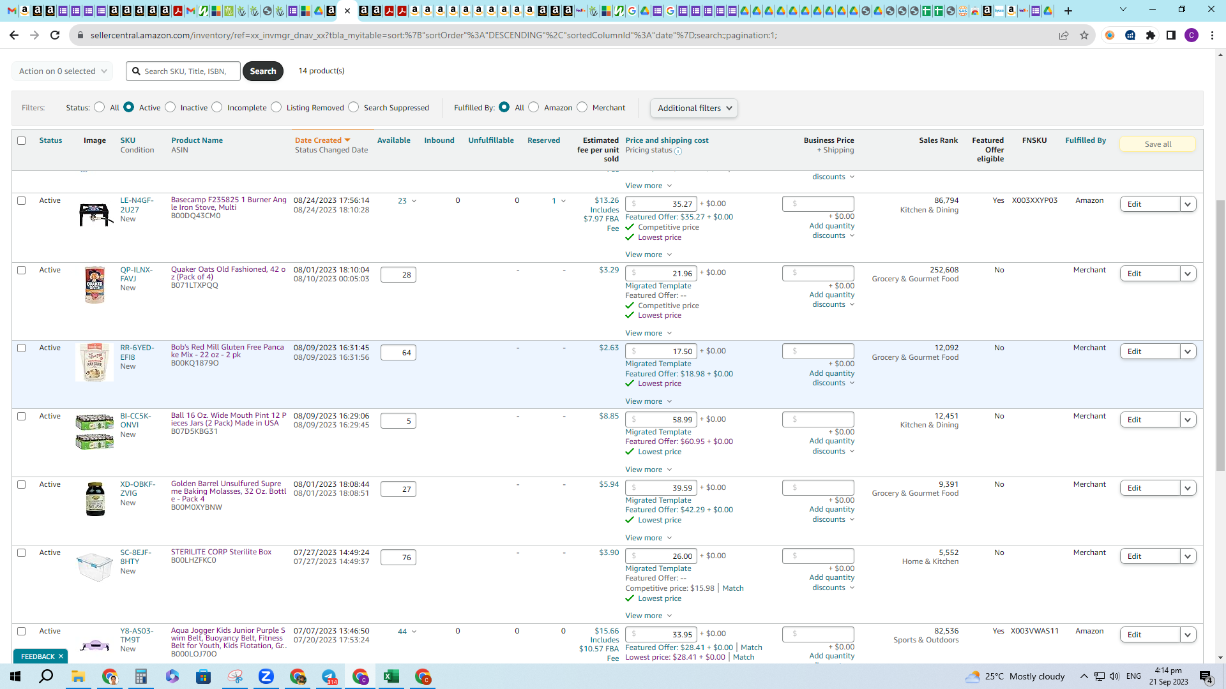Click the page vertical scrollbar

pos(1220,335)
